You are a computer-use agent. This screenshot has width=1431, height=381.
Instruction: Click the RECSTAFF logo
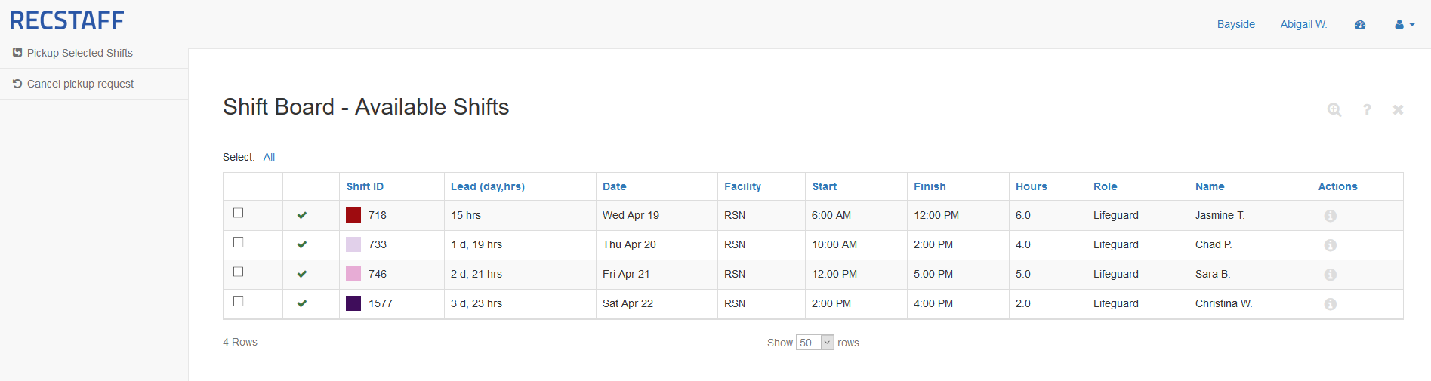point(67,20)
